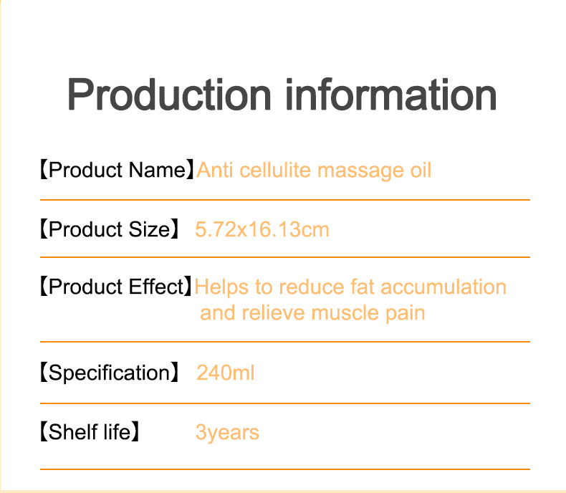566x493 pixels.
Task: Select the Specification label
Action: point(109,373)
